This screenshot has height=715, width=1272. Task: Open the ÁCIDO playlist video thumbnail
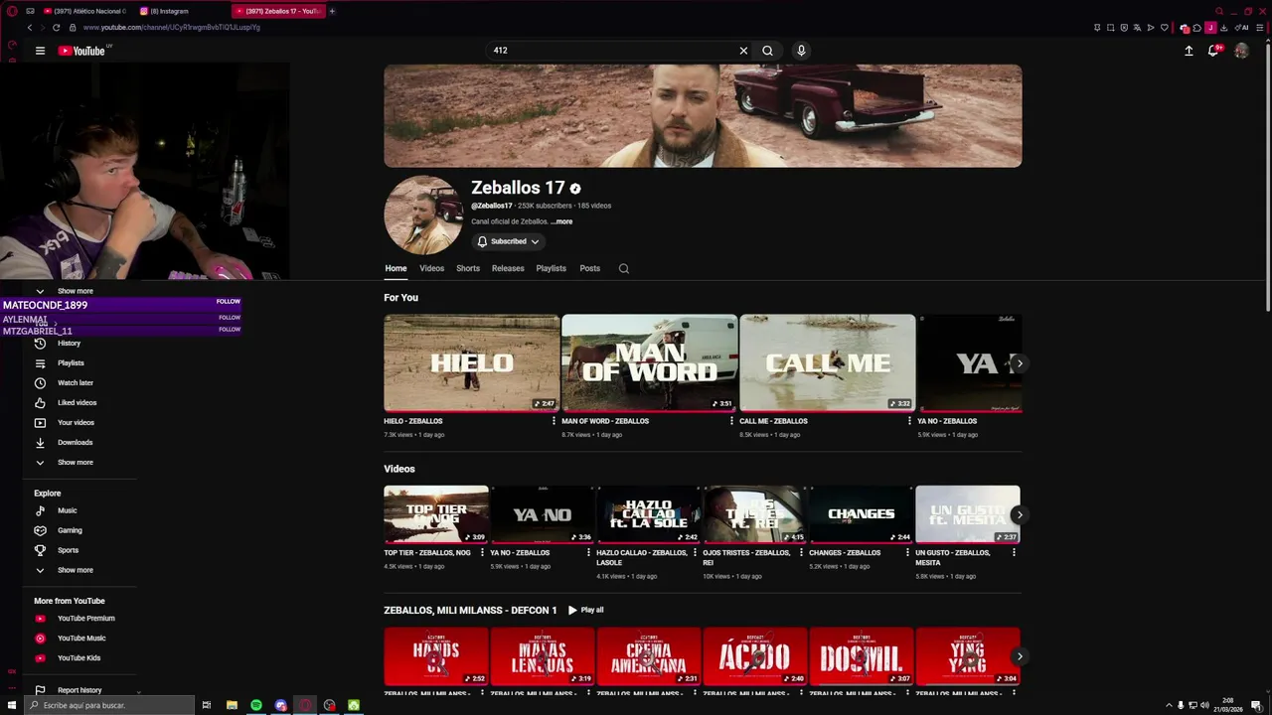[755, 656]
